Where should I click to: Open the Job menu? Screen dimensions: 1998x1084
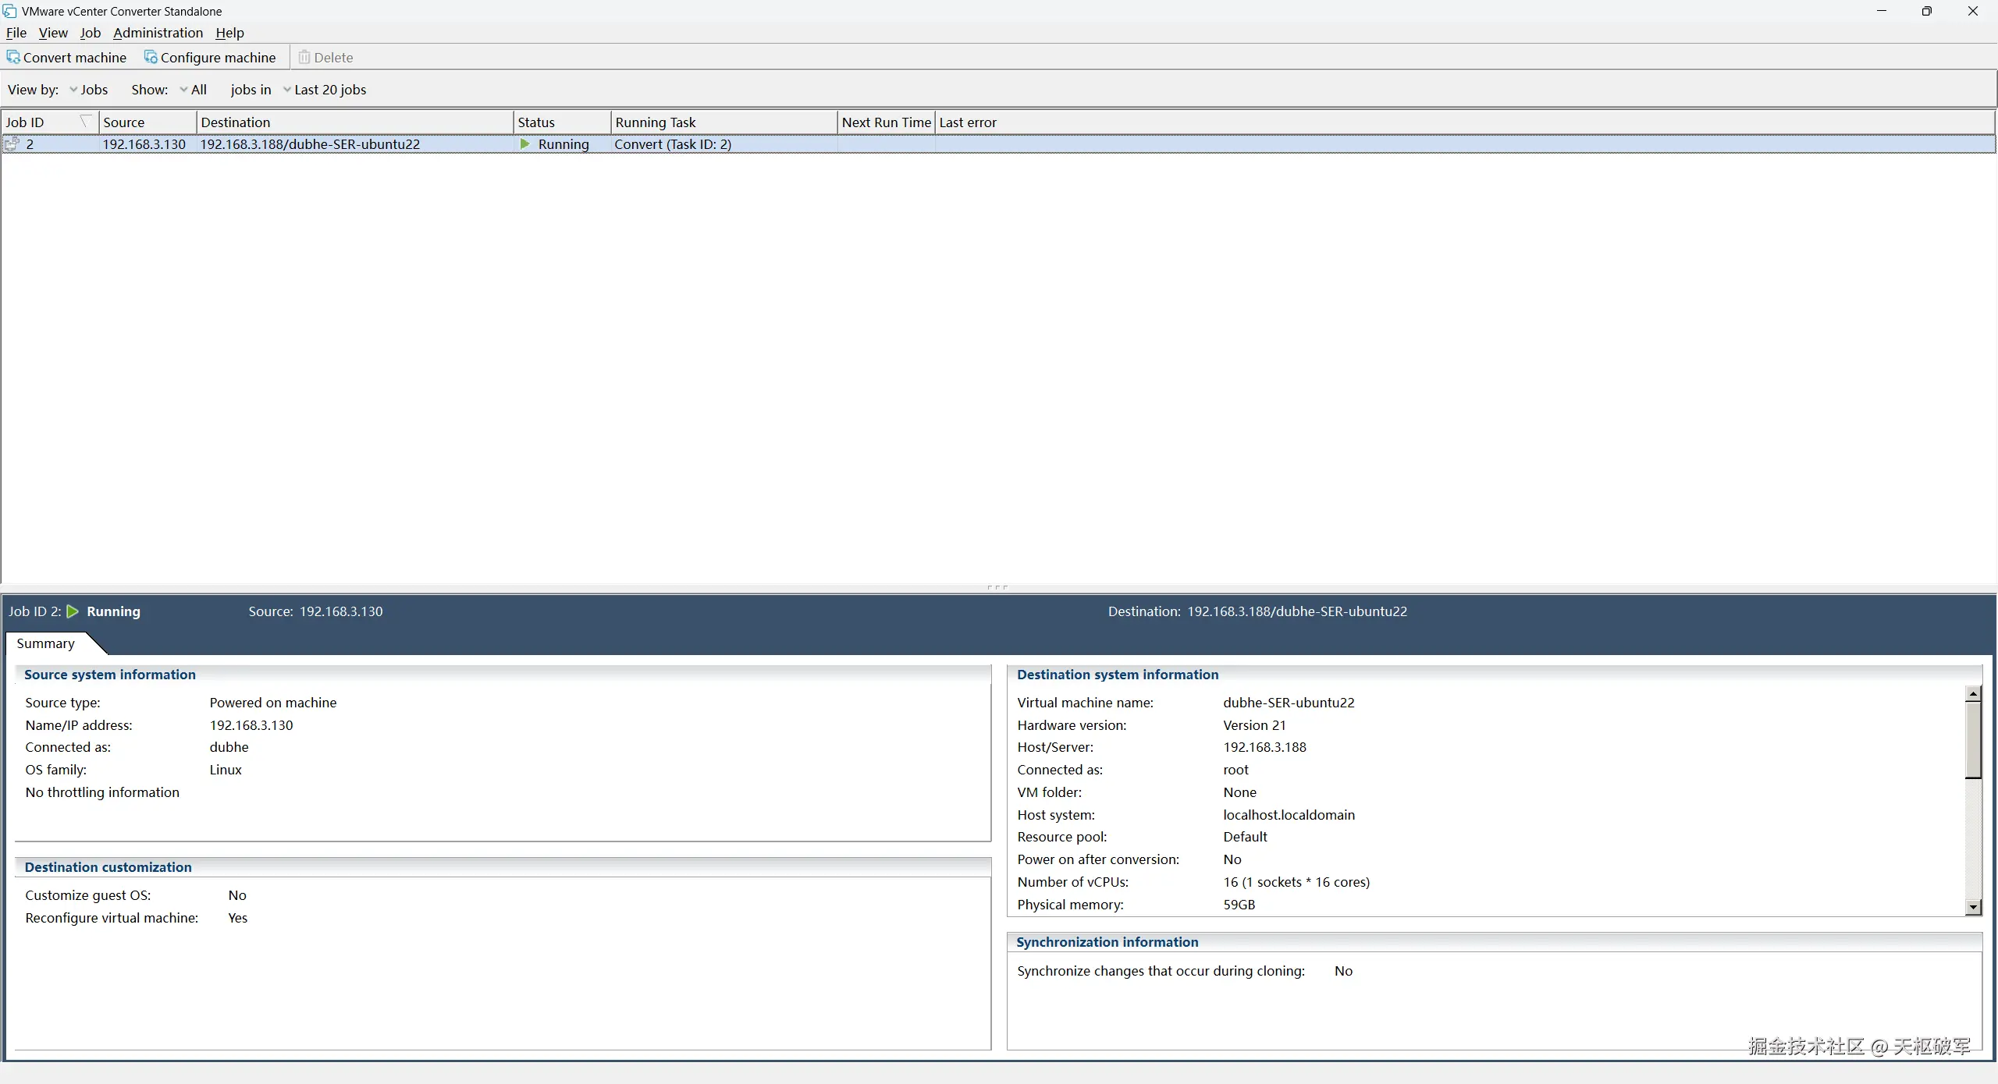coord(90,33)
